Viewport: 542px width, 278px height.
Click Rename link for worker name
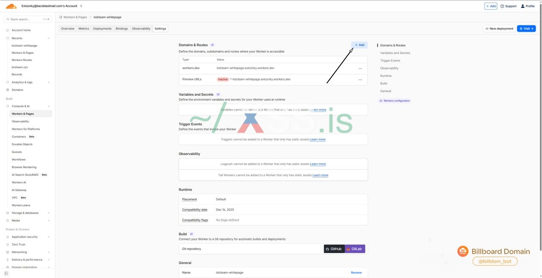click(356, 272)
